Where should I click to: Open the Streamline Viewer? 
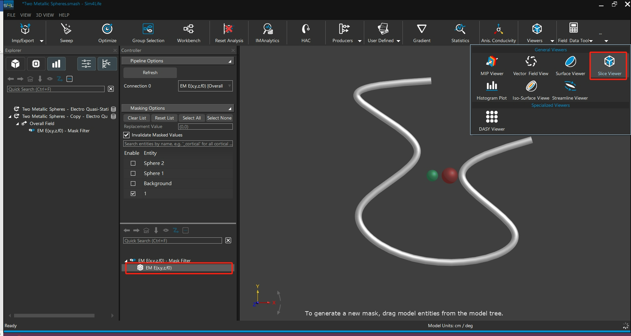pyautogui.click(x=570, y=90)
